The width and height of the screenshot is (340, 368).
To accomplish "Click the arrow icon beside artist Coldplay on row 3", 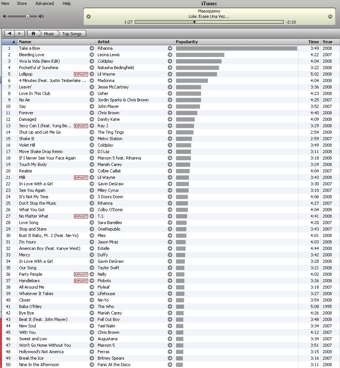I will pyautogui.click(x=170, y=61).
